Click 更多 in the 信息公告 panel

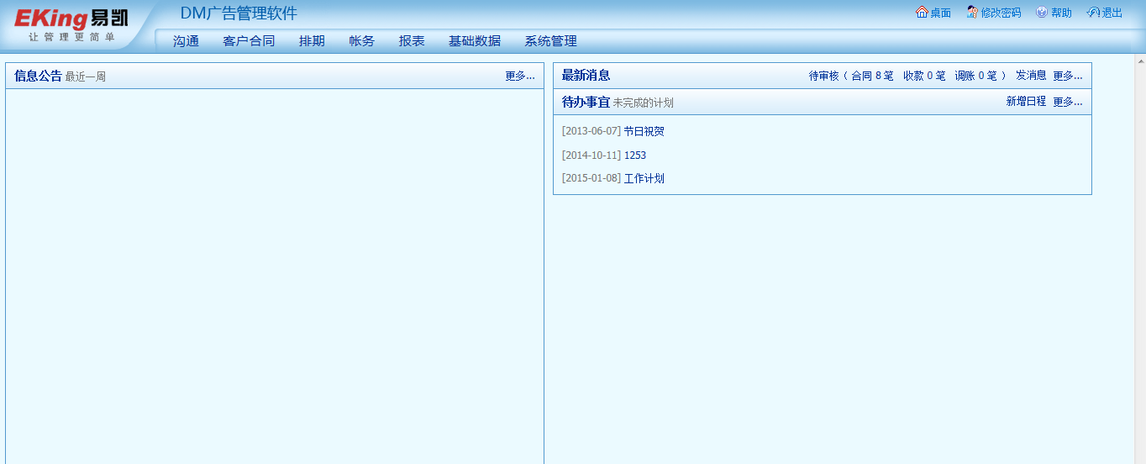pyautogui.click(x=519, y=76)
